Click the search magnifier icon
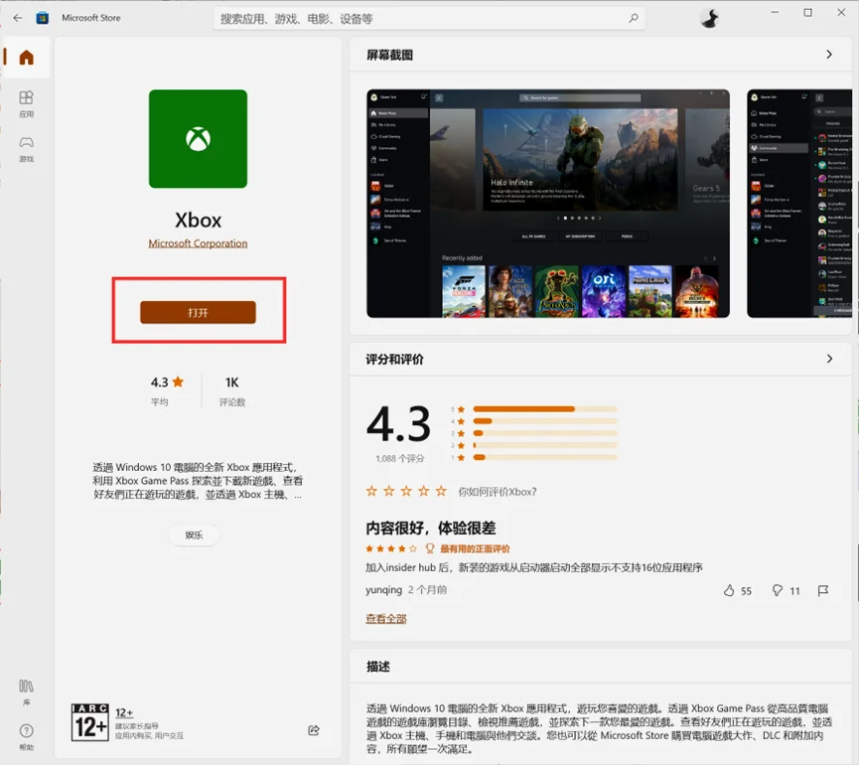Viewport: 859px width, 765px height. (x=634, y=18)
